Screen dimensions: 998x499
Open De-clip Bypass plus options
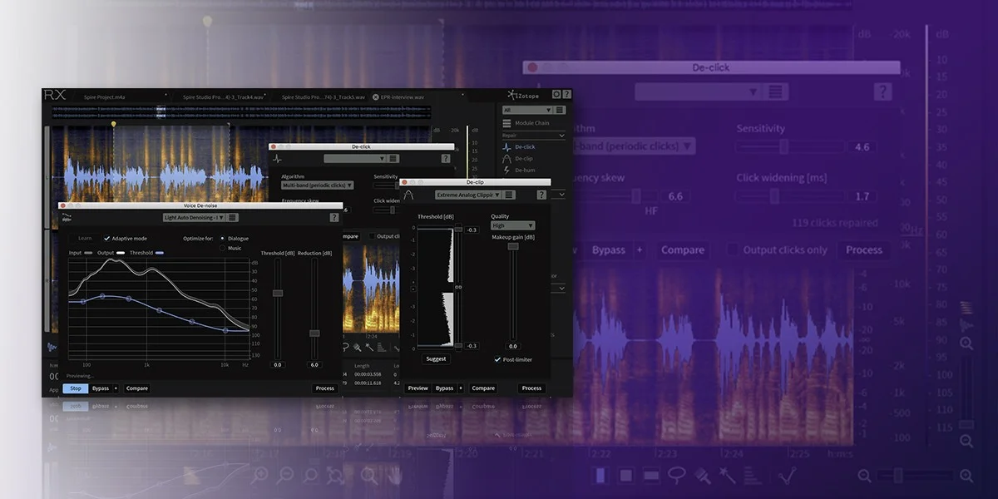460,388
